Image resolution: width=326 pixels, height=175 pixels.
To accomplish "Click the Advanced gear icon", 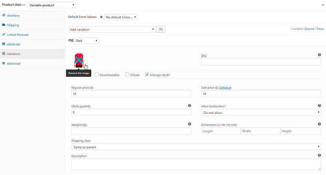I will 4,63.
